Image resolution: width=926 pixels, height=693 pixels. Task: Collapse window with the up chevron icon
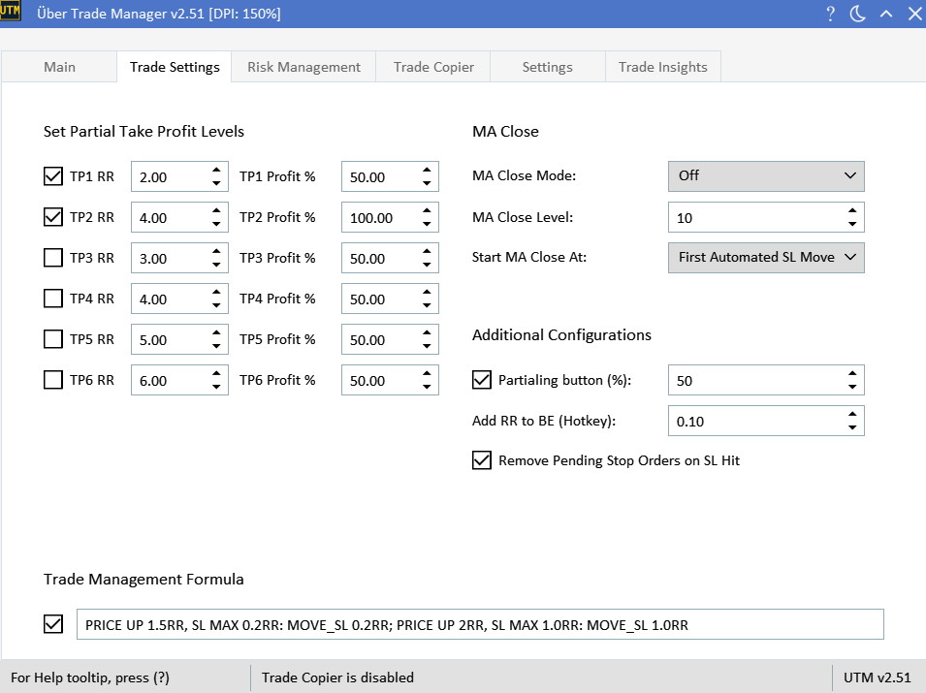click(x=886, y=14)
